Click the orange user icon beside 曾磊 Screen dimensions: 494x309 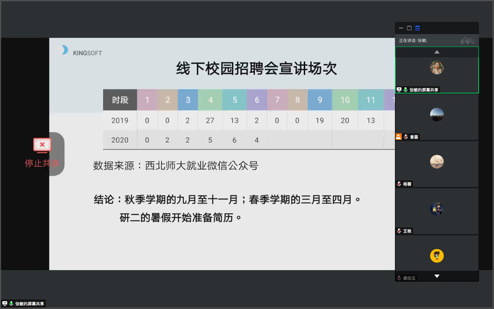point(399,137)
